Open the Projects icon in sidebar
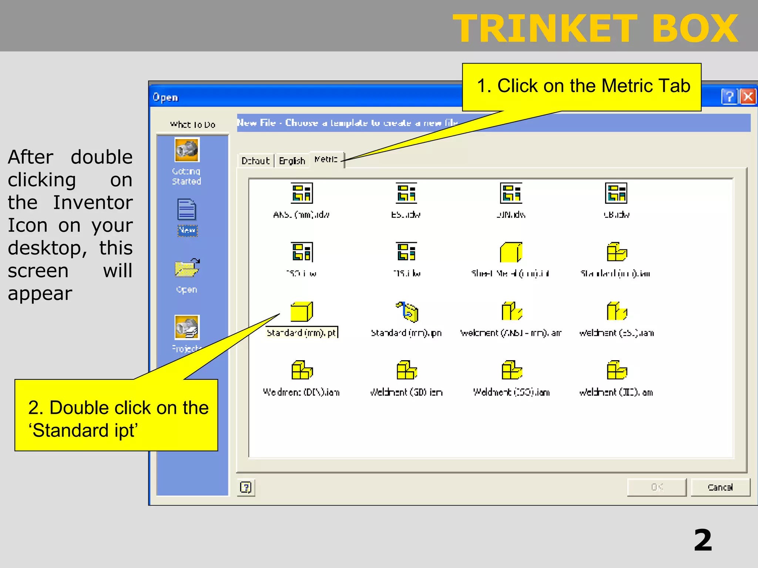 coord(187,327)
